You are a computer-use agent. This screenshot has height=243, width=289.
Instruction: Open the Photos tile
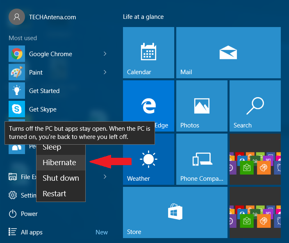tap(202, 106)
